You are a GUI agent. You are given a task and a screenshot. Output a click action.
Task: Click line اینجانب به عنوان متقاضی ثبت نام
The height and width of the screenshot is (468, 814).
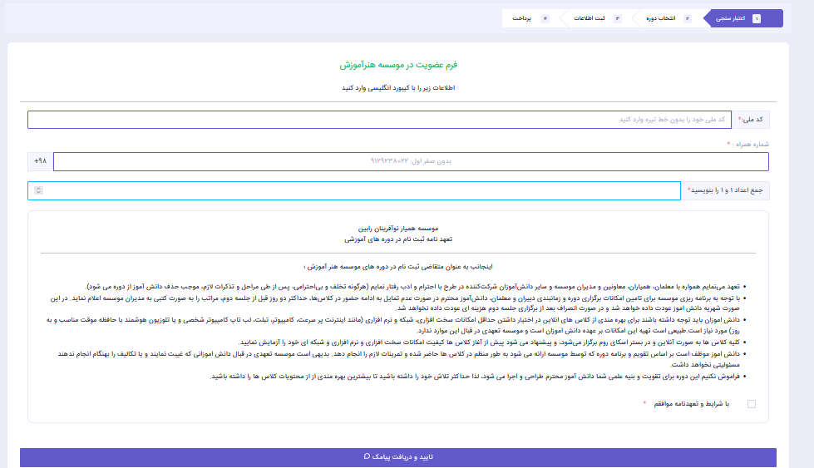398,267
